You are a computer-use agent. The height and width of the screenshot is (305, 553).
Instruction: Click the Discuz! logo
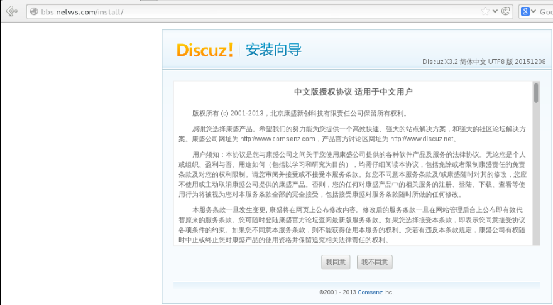205,50
